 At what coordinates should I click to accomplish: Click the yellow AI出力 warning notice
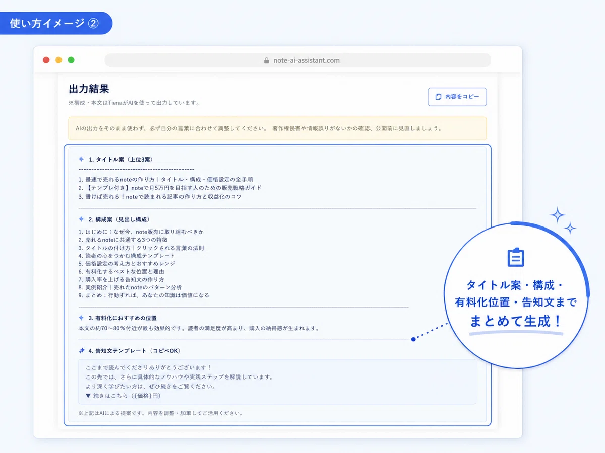click(277, 128)
